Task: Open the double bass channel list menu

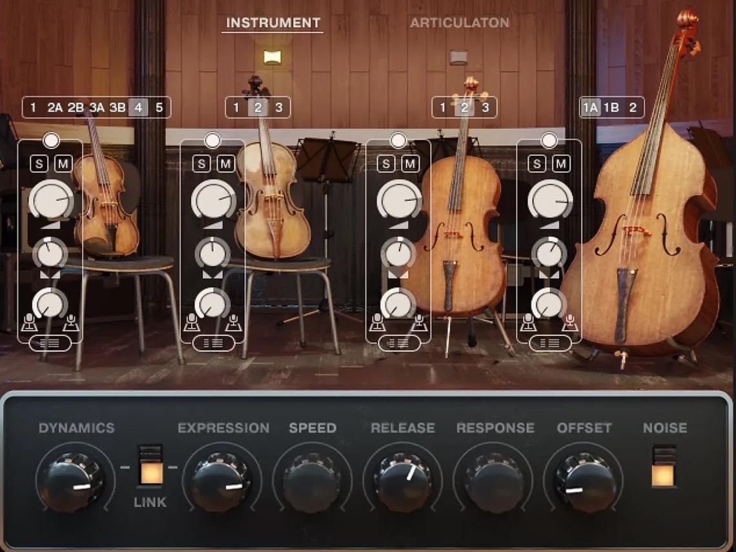Action: (549, 343)
